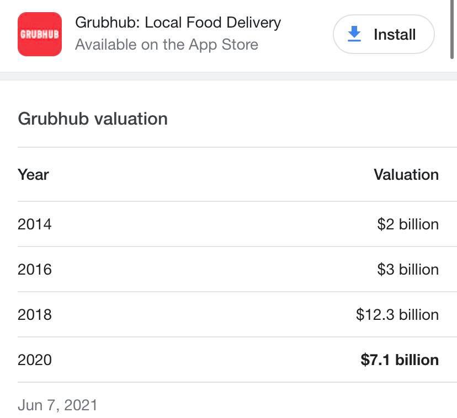The image size is (457, 418).
Task: Click the Year column header
Action: 33,175
